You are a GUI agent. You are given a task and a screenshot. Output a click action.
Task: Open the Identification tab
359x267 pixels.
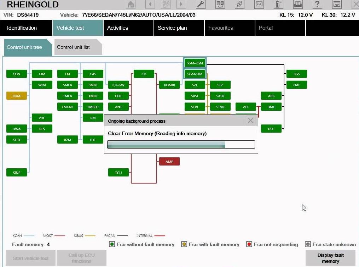click(x=26, y=28)
